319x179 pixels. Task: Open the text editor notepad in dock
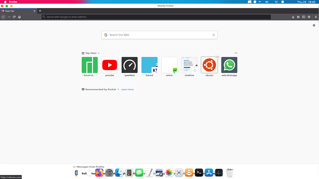pyautogui.click(x=149, y=173)
